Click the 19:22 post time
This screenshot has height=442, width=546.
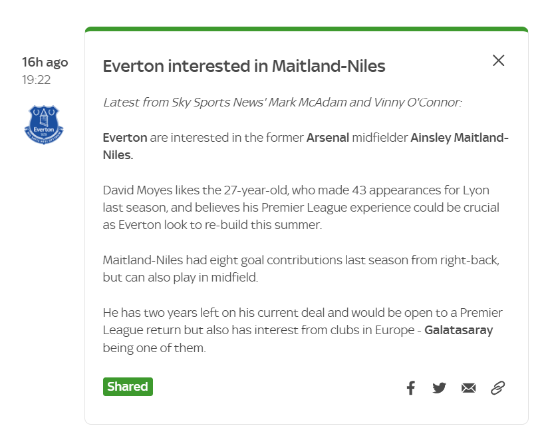(x=36, y=80)
